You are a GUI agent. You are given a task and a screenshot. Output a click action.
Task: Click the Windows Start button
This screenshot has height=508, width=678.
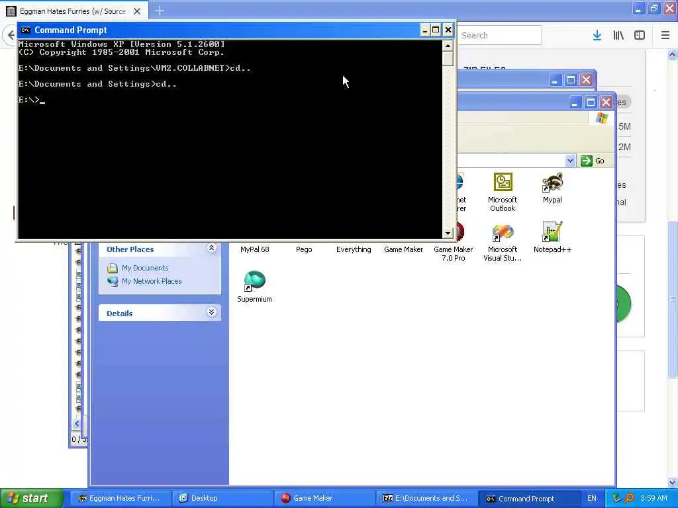pos(32,498)
